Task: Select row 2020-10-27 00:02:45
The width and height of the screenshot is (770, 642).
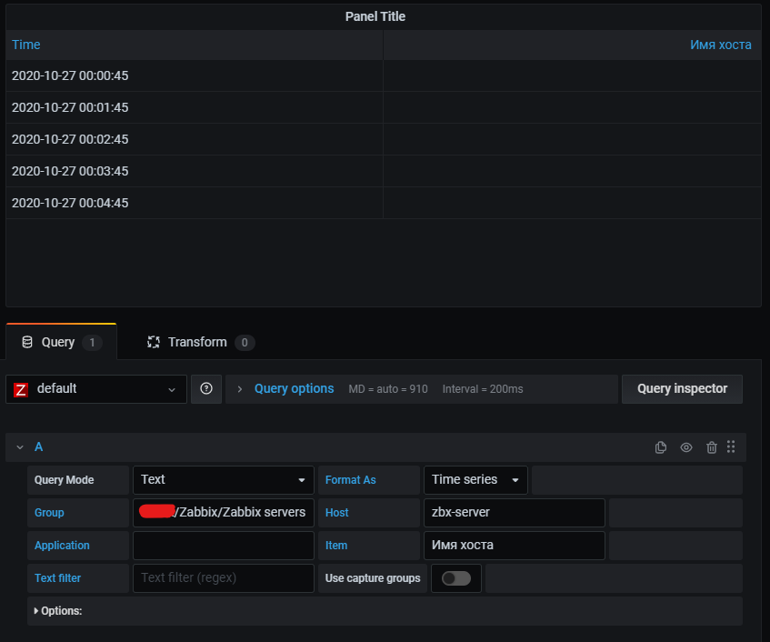Action: pos(384,139)
